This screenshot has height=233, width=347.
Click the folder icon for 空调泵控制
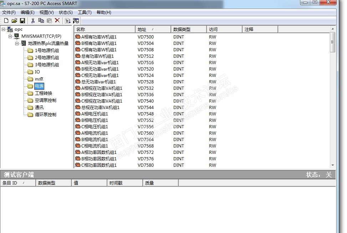[x=30, y=100]
